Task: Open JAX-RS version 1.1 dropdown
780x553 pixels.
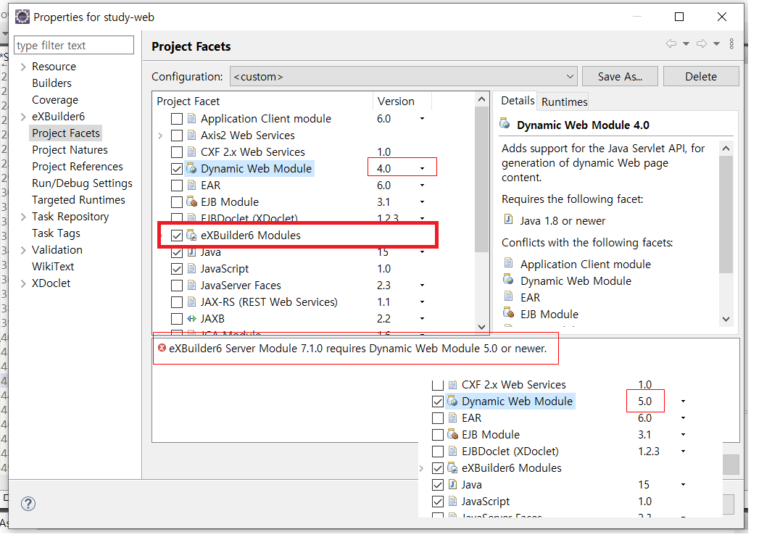Action: point(423,302)
